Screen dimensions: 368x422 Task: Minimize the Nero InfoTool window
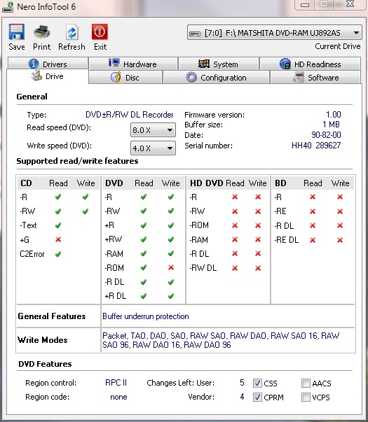tap(305, 5)
